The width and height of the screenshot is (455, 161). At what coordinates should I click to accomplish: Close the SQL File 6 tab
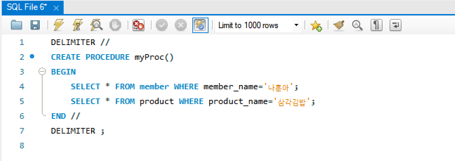click(56, 8)
